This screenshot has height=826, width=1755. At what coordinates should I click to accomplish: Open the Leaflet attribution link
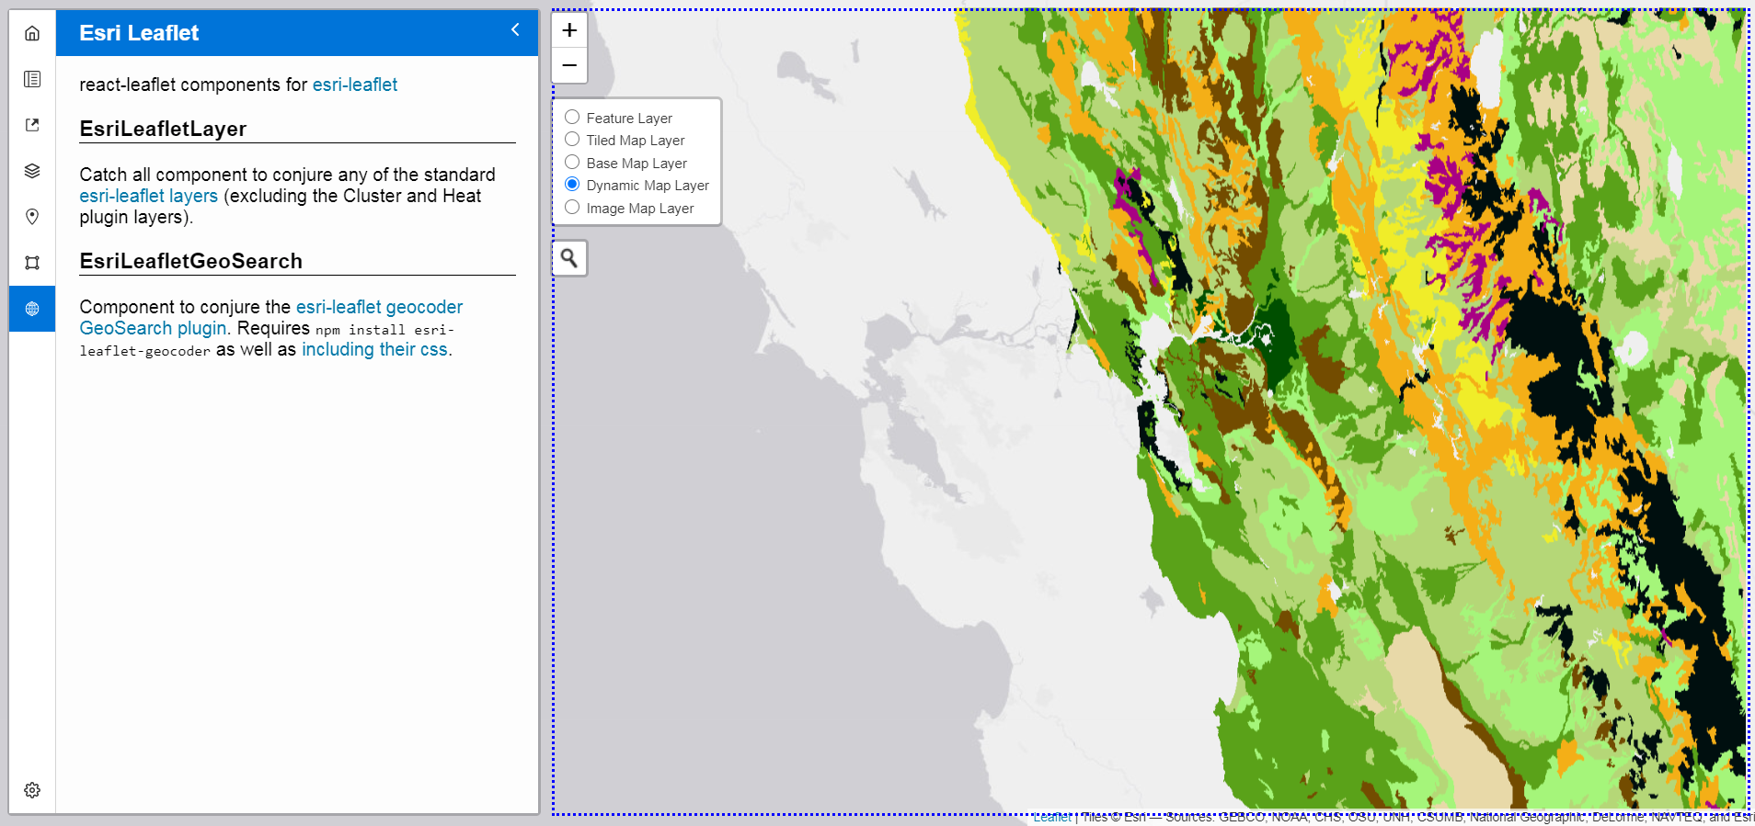click(x=1051, y=817)
